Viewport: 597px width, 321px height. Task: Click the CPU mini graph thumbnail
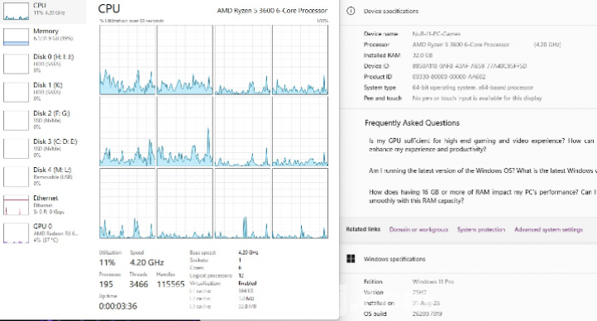point(16,11)
